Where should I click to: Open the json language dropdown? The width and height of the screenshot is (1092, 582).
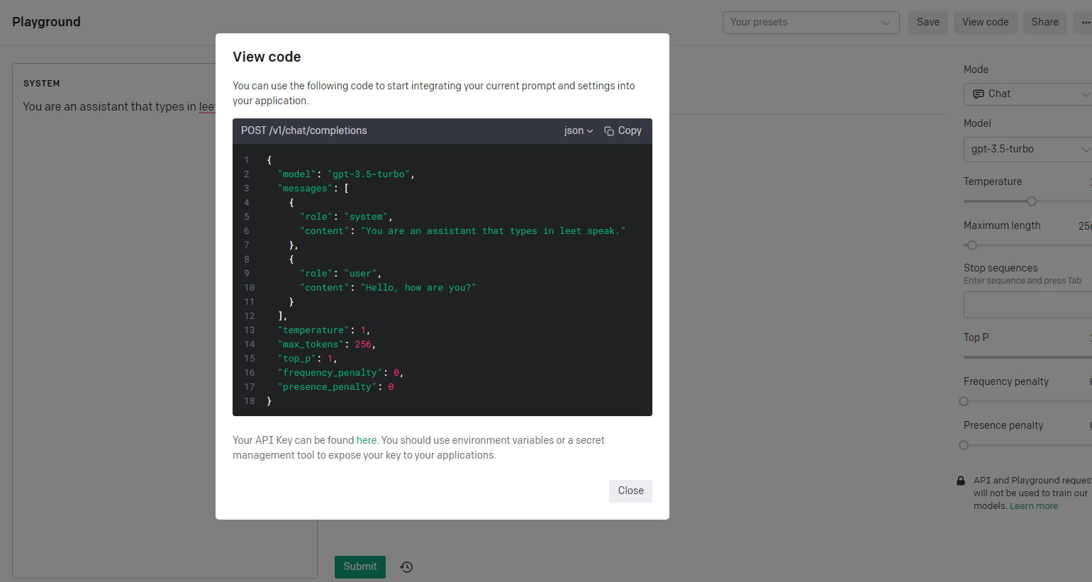[578, 131]
